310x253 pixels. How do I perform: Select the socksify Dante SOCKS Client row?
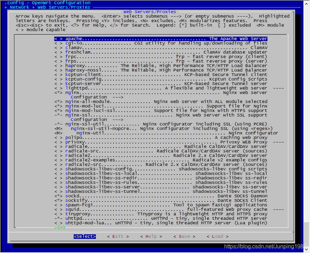point(161,201)
